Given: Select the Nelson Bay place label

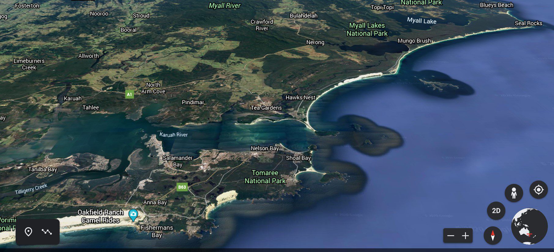Looking at the screenshot, I should (x=265, y=148).
